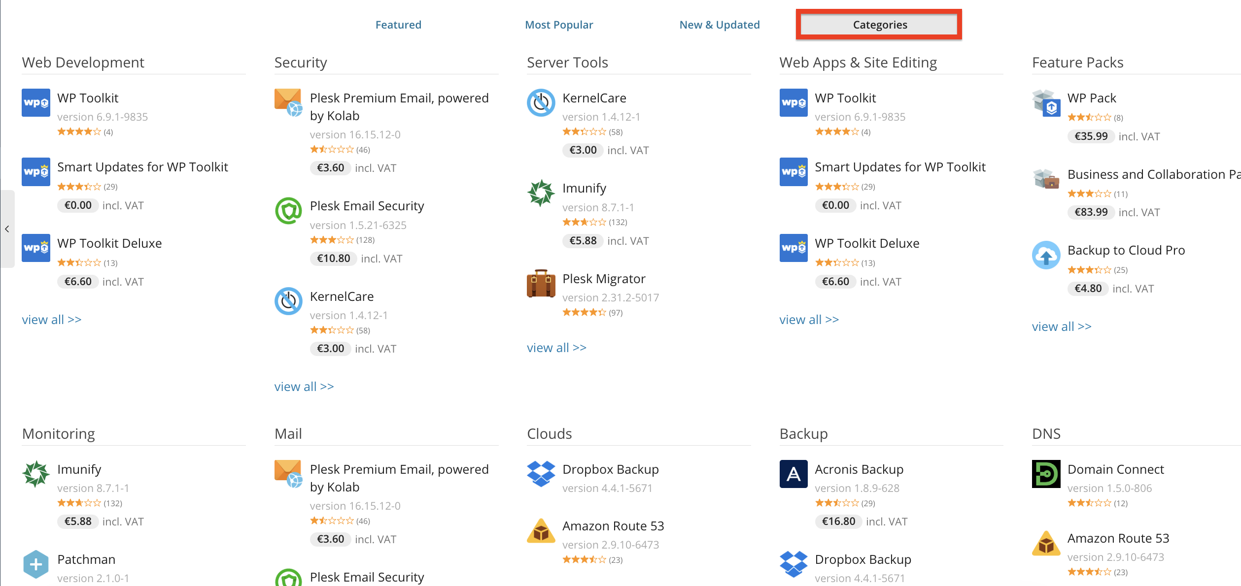Screen dimensions: 1241x586
Task: Click the Backup to Cloud Pro cloud icon
Action: point(1046,255)
